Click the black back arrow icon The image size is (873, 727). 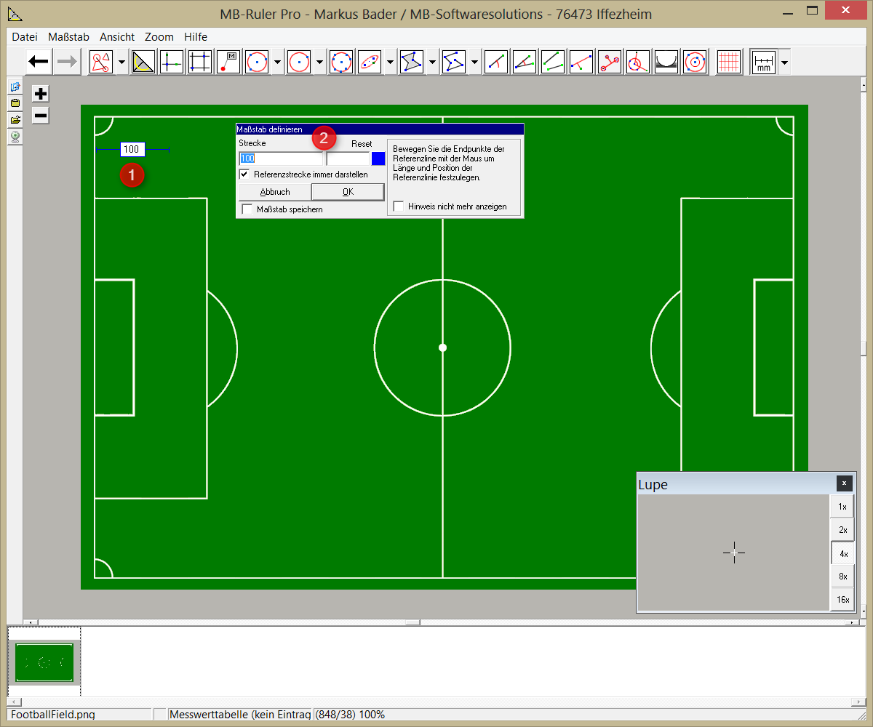(39, 63)
